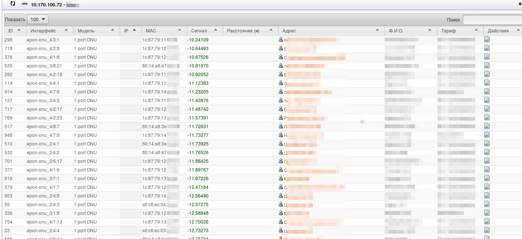
Task: Click the edit icon for row ID 127
Action: pyautogui.click(x=487, y=100)
